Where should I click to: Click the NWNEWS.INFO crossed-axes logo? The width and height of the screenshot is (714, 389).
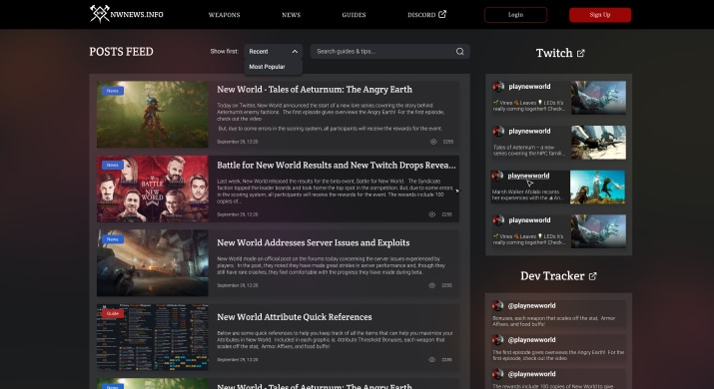click(x=99, y=14)
